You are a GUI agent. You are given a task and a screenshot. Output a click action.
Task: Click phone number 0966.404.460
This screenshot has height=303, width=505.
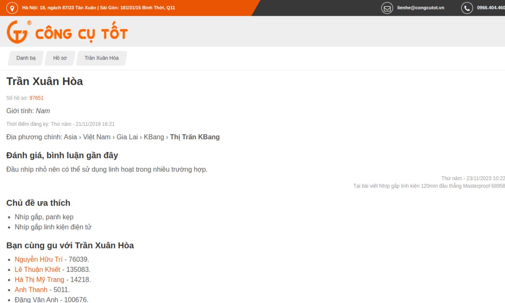pos(491,8)
